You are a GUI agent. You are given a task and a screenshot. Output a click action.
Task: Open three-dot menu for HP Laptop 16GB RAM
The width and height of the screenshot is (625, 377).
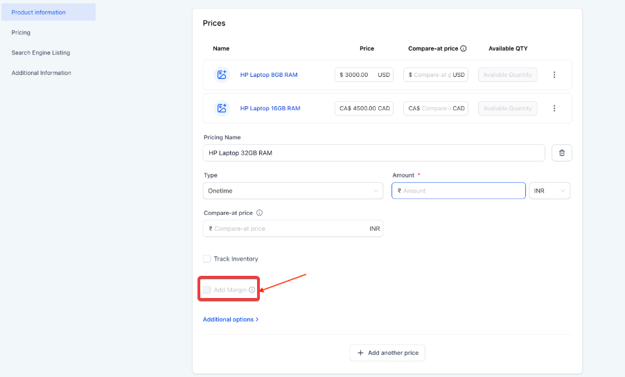[x=554, y=108]
